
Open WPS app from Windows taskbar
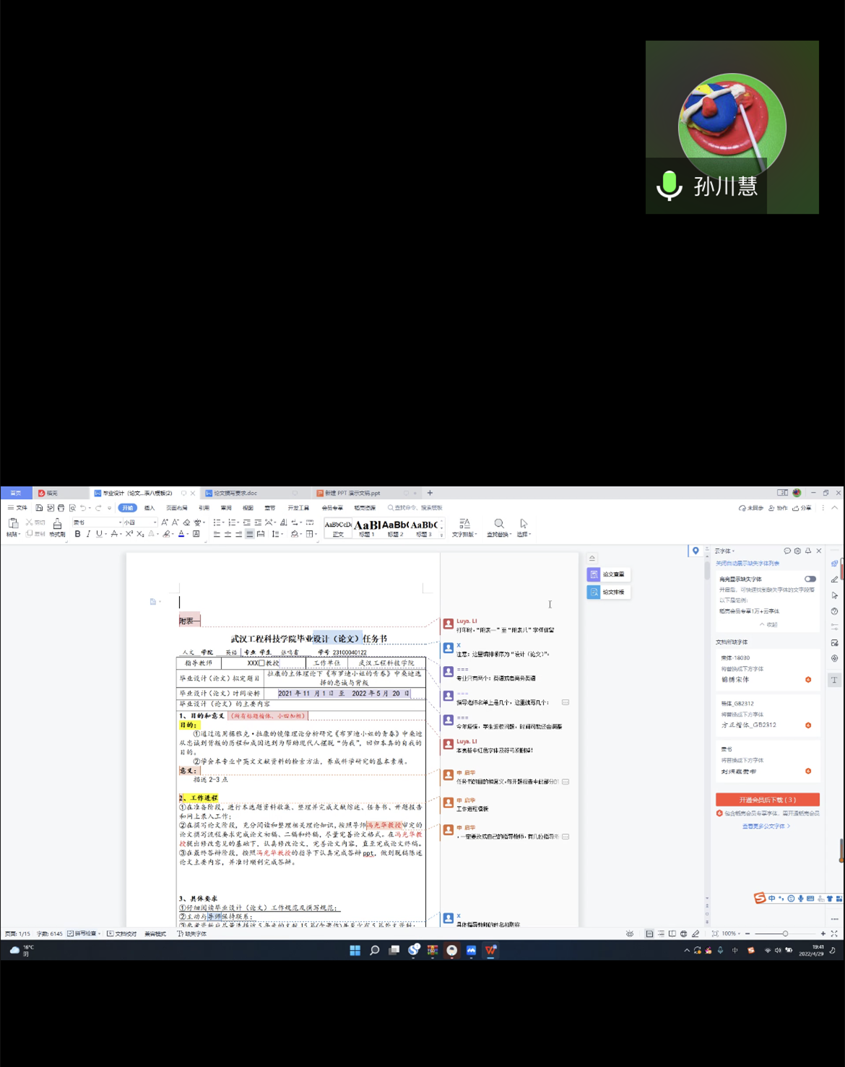tap(490, 950)
